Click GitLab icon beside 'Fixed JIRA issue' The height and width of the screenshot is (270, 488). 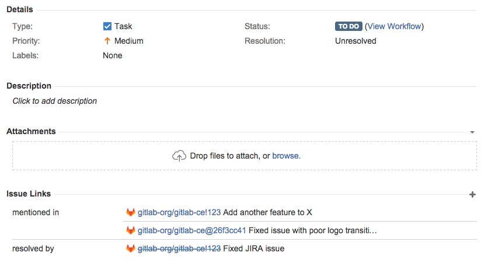tap(131, 248)
